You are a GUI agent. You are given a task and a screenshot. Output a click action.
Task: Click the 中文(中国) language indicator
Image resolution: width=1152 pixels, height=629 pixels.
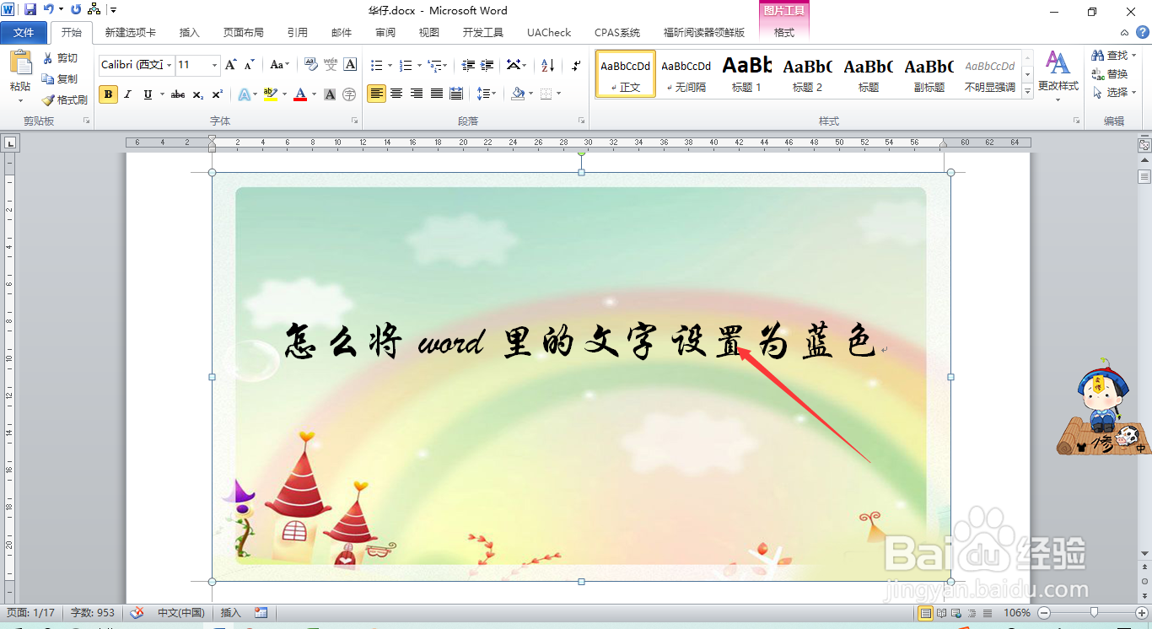[x=180, y=613]
